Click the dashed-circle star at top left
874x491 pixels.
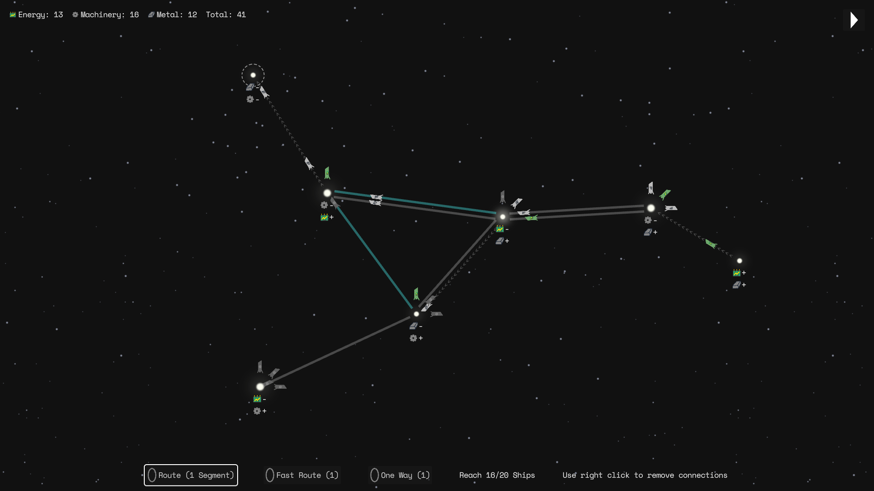point(253,75)
